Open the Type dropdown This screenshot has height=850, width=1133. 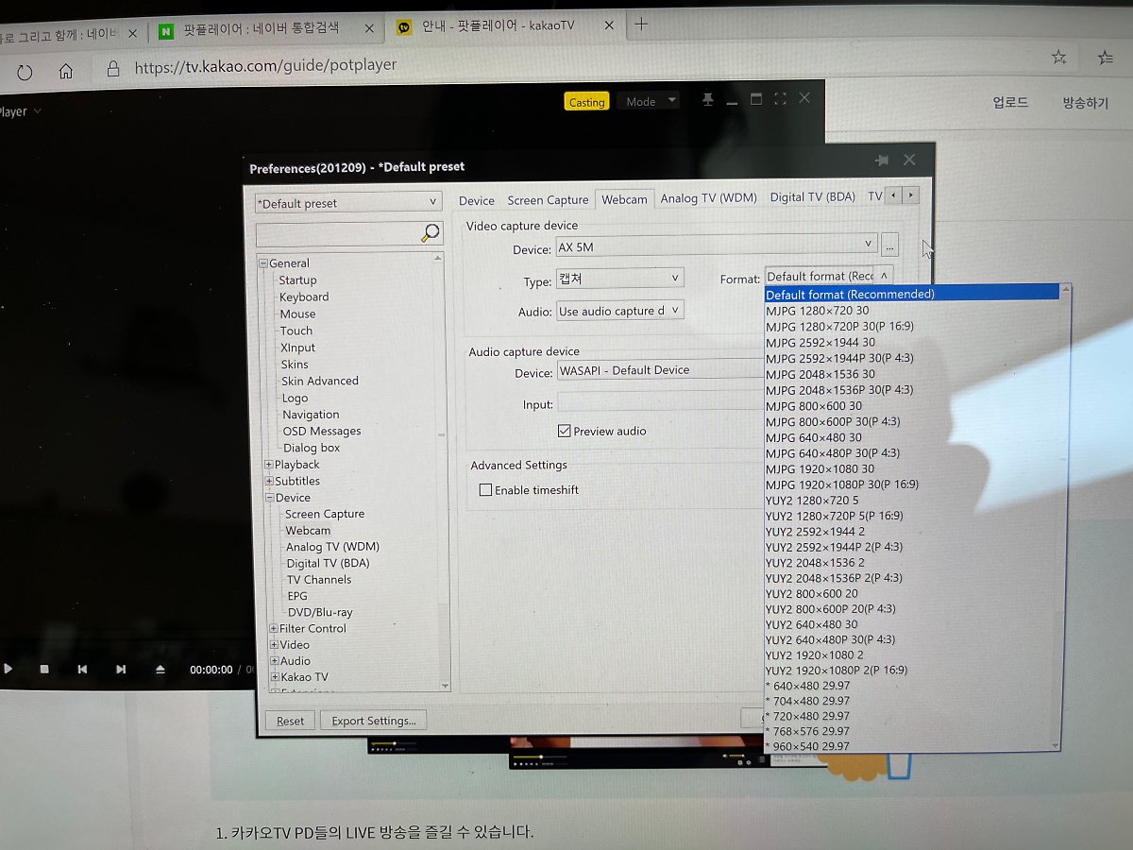click(619, 279)
